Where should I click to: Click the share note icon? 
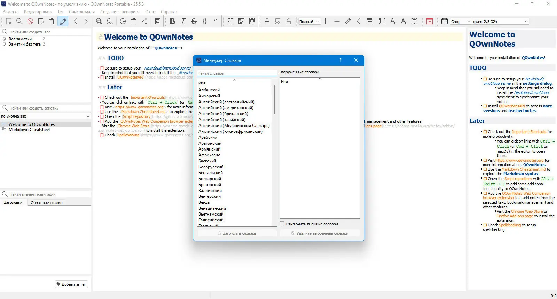(144, 21)
